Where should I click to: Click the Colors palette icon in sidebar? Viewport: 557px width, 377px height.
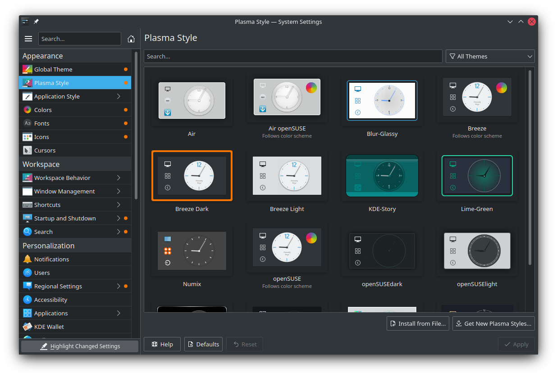(x=27, y=109)
